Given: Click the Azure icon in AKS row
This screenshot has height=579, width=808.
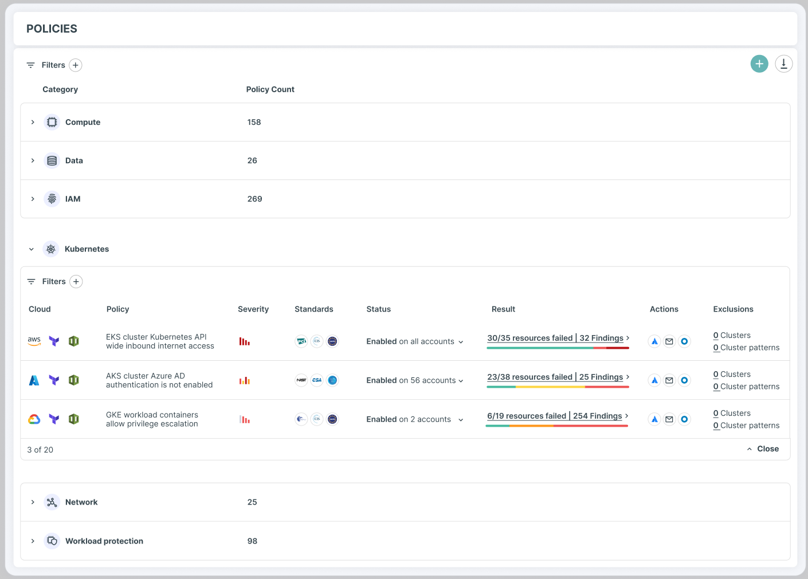Looking at the screenshot, I should [34, 380].
